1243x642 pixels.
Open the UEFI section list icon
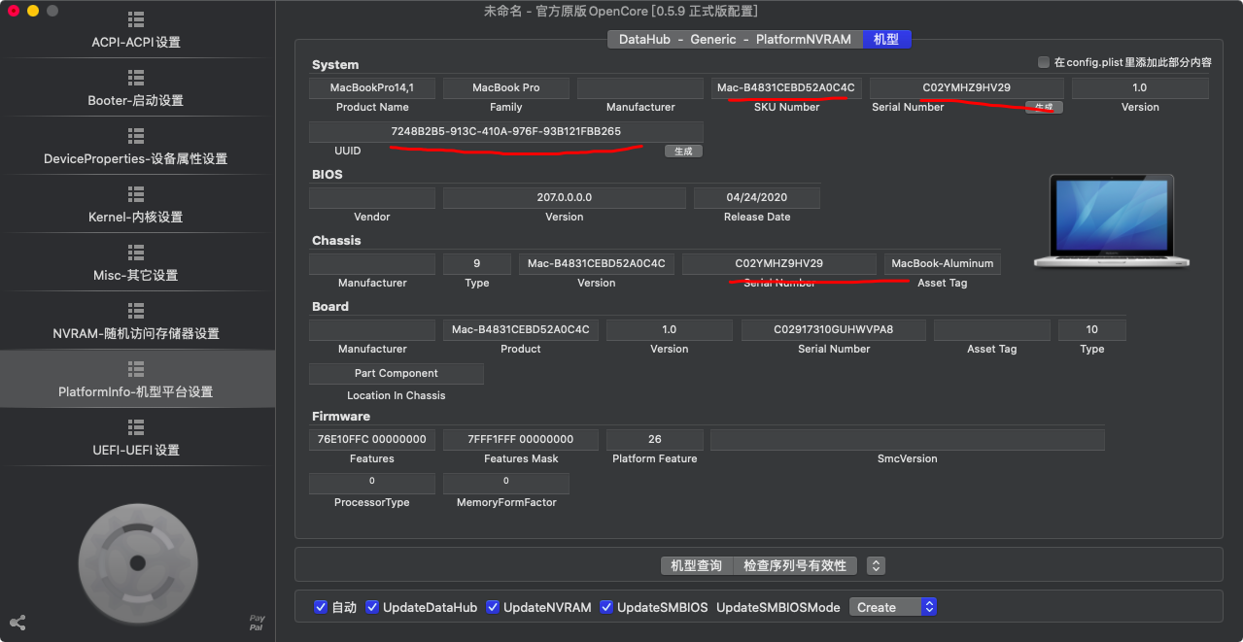pyautogui.click(x=136, y=427)
